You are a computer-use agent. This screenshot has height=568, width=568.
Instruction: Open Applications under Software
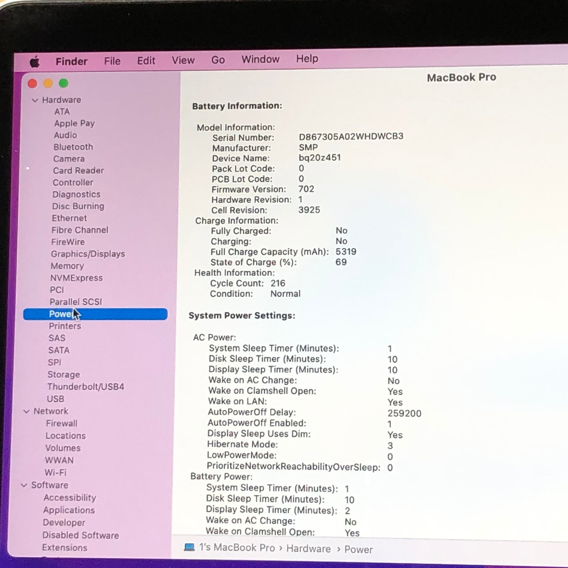tap(69, 510)
